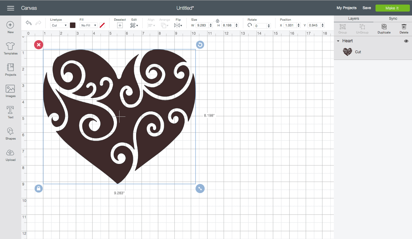Click the Duplicate layer icon
Viewport: 412px width, 239px height.
point(384,27)
